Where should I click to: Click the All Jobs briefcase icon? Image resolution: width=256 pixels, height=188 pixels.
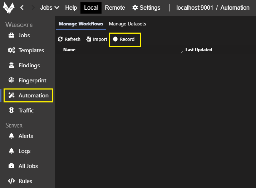(x=11, y=166)
